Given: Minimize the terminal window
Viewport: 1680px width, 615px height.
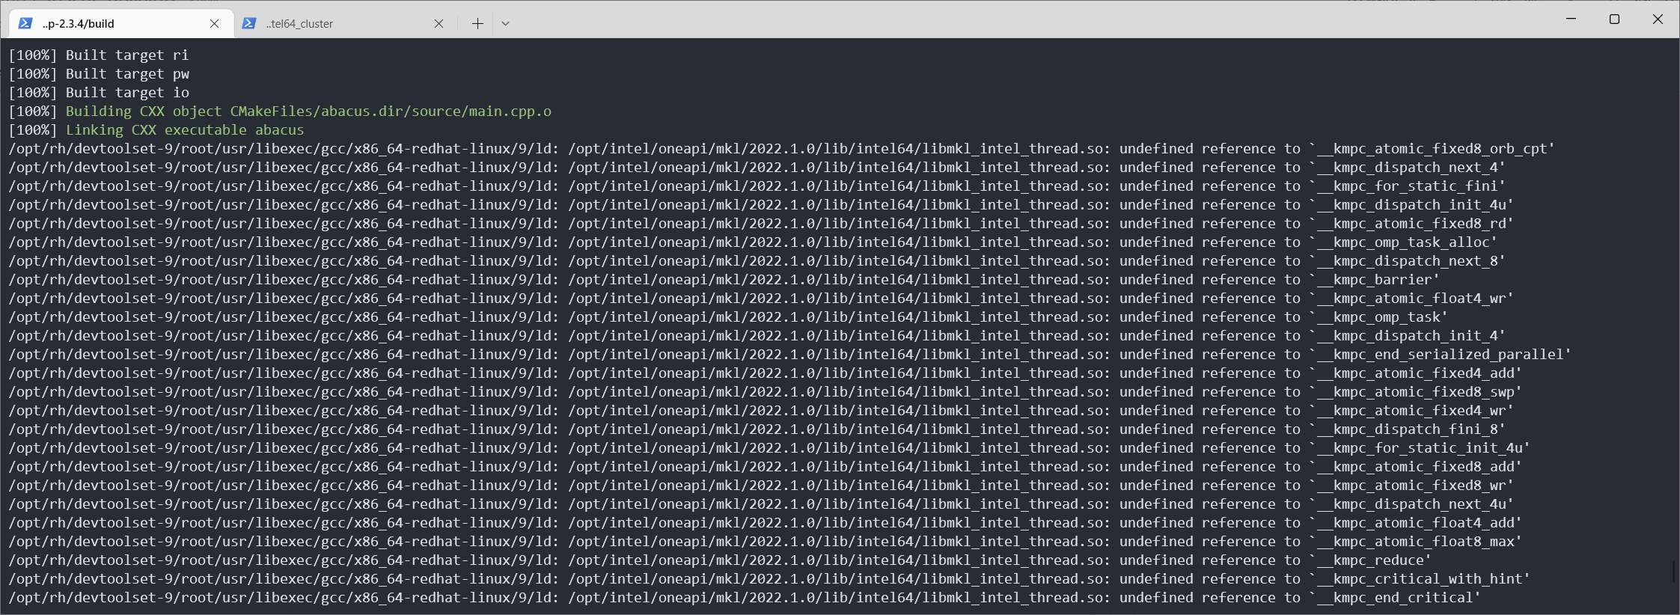Looking at the screenshot, I should [1571, 19].
